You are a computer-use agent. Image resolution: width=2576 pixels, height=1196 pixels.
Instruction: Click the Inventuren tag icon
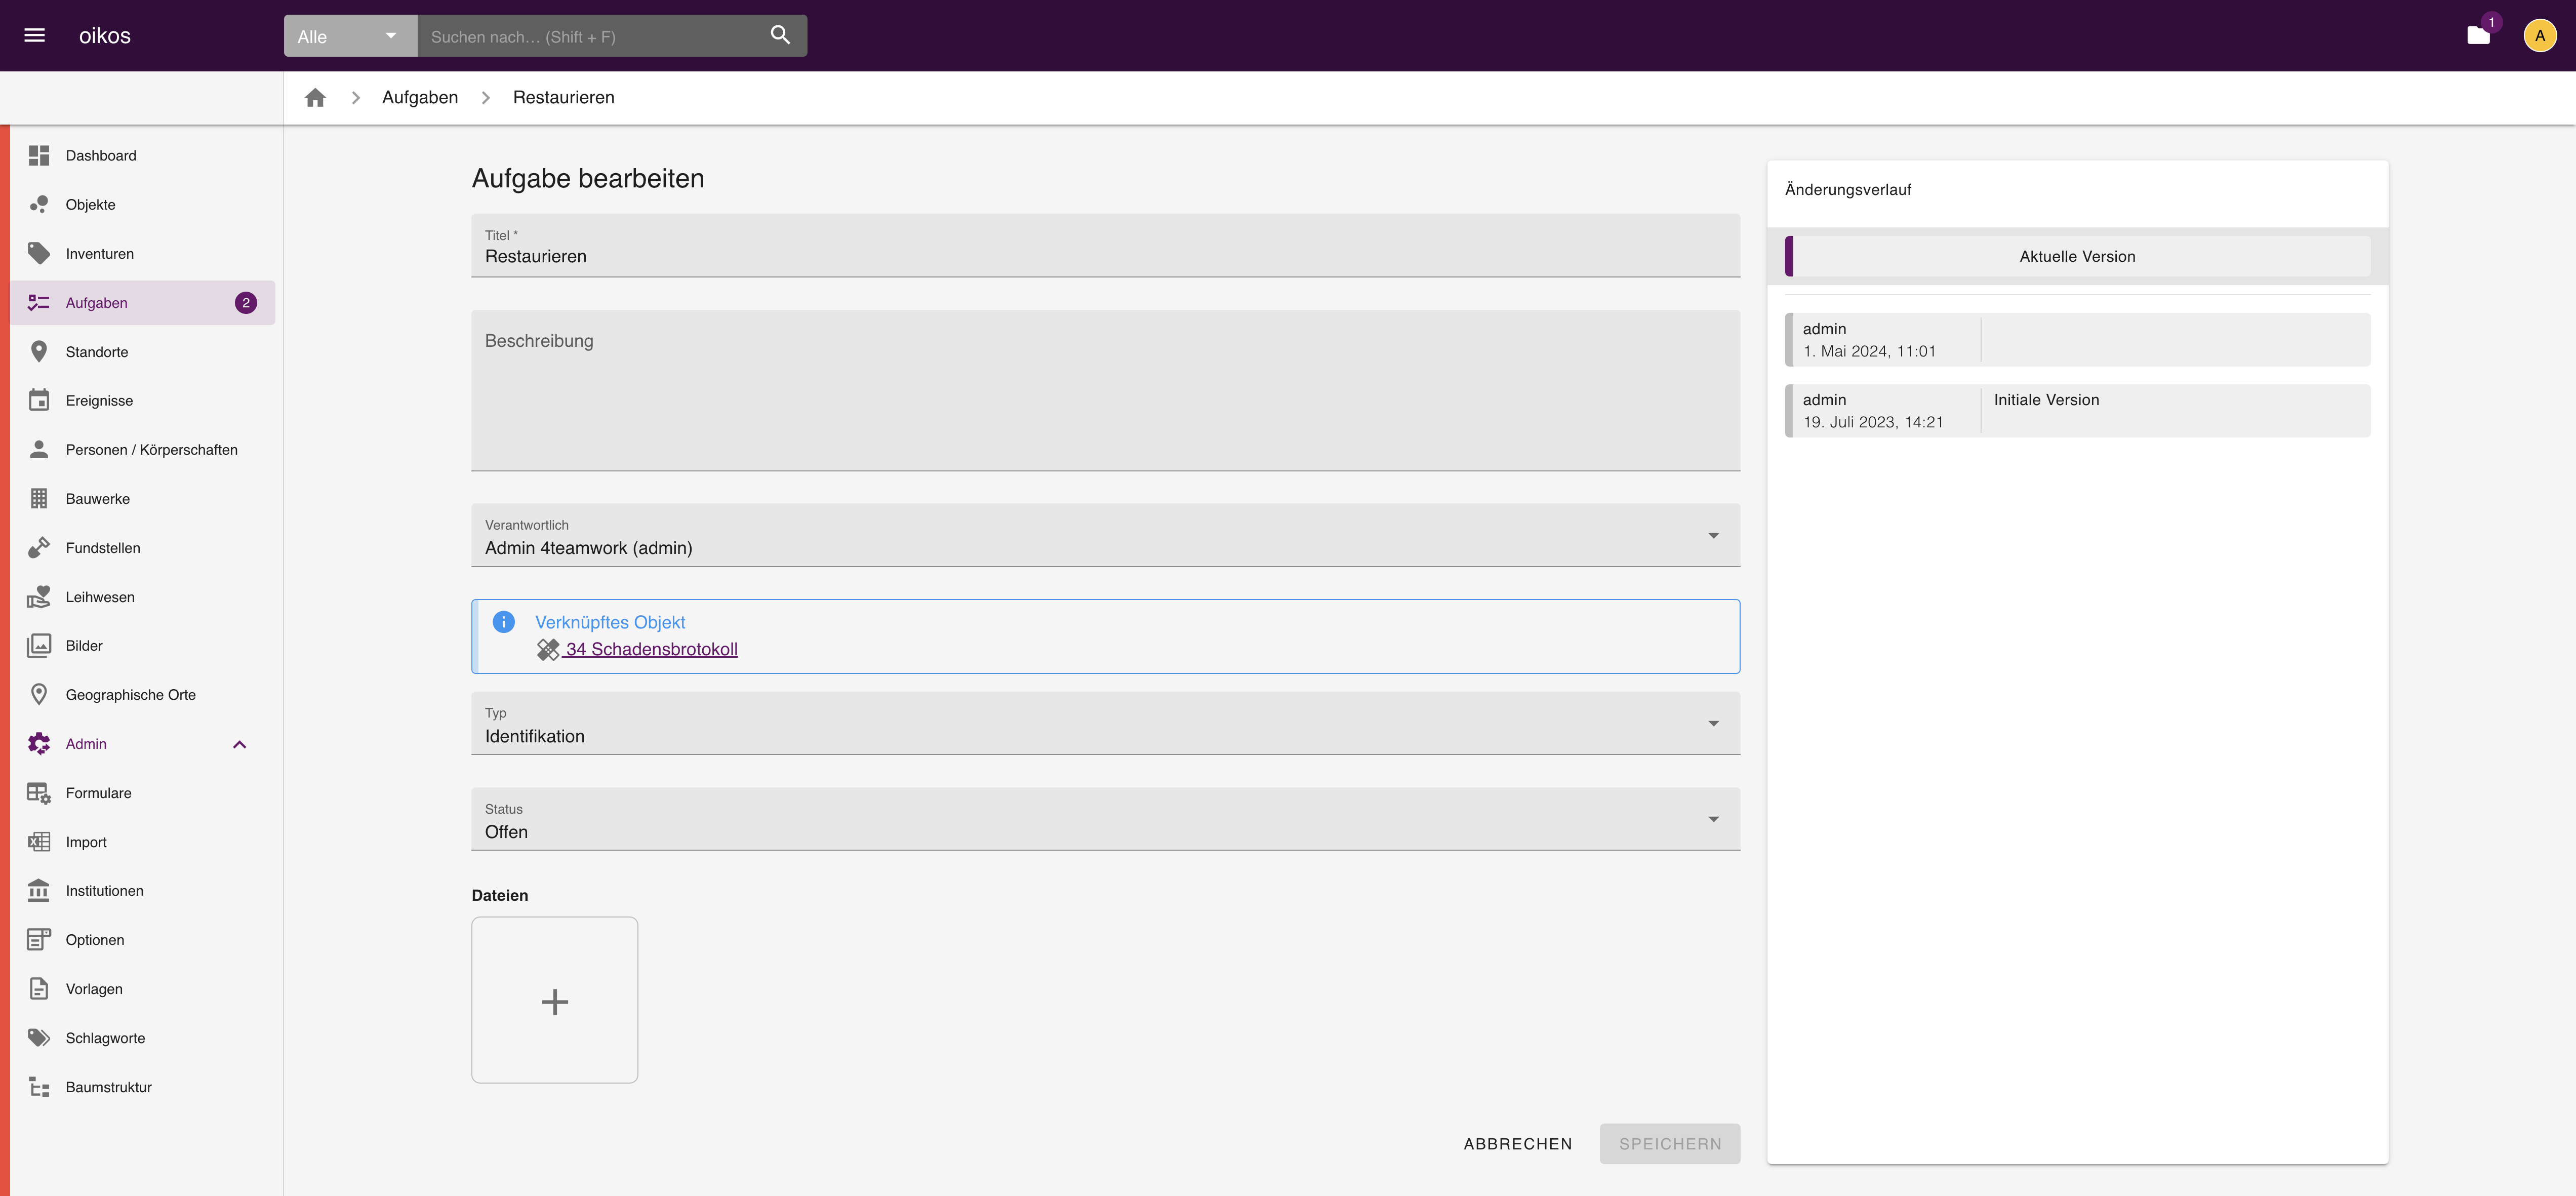point(39,254)
